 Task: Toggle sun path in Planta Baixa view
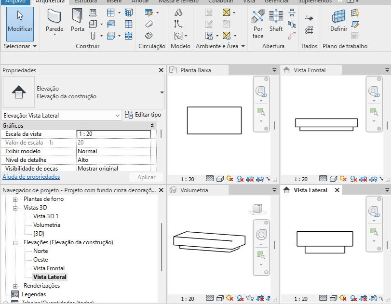click(229, 178)
